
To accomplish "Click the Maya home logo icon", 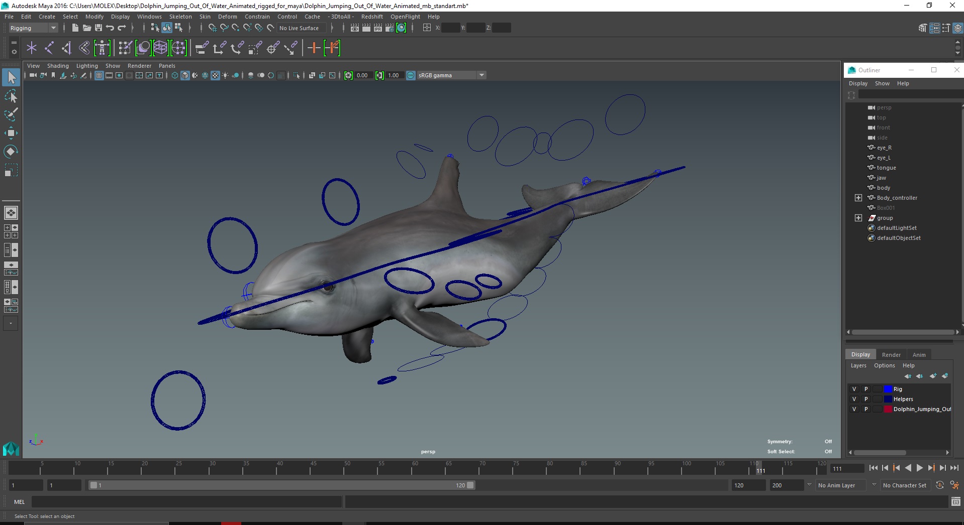I will tap(11, 448).
